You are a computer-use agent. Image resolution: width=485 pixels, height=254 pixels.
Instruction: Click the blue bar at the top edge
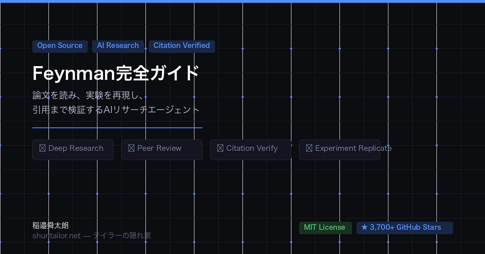pos(242,1)
